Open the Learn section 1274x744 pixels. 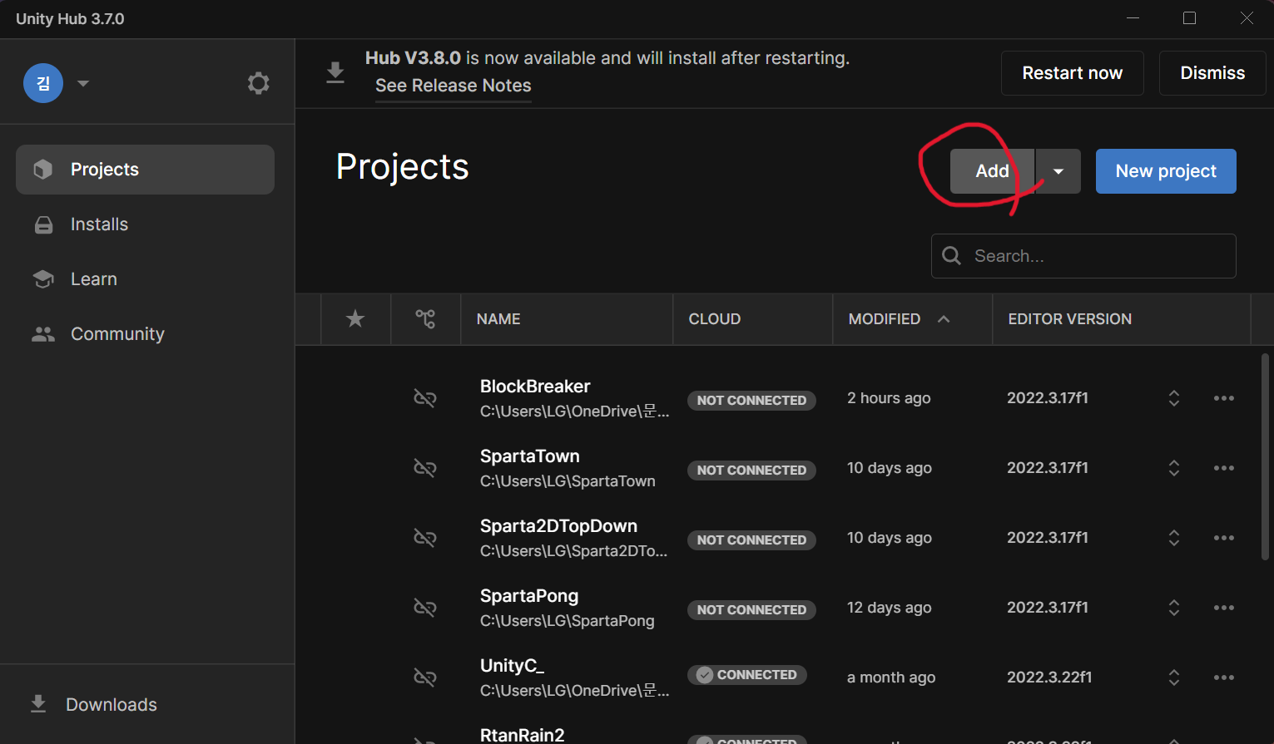[x=145, y=279]
